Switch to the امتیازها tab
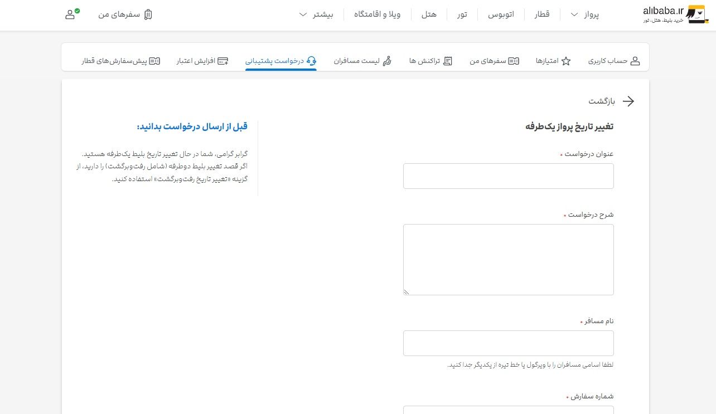 [553, 61]
